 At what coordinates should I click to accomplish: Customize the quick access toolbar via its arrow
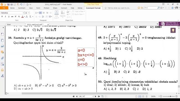coord(31,4)
